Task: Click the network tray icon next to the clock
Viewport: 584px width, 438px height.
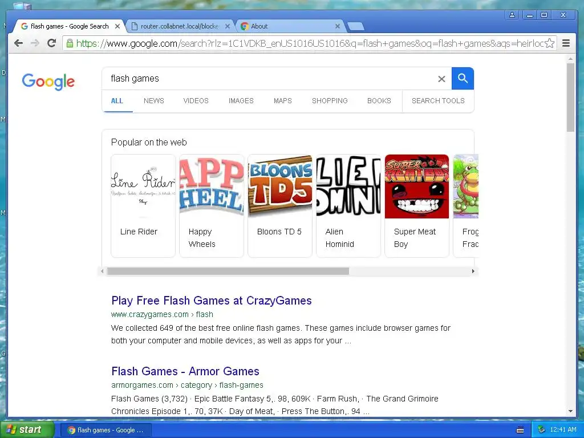Action: (541, 429)
